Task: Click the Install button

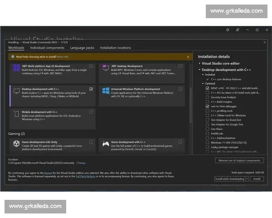Action: (257, 178)
